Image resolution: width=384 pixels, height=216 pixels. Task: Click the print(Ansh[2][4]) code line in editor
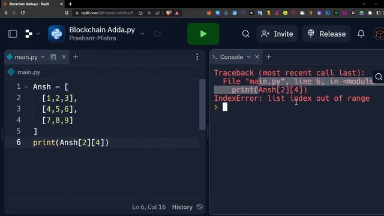coord(71,143)
